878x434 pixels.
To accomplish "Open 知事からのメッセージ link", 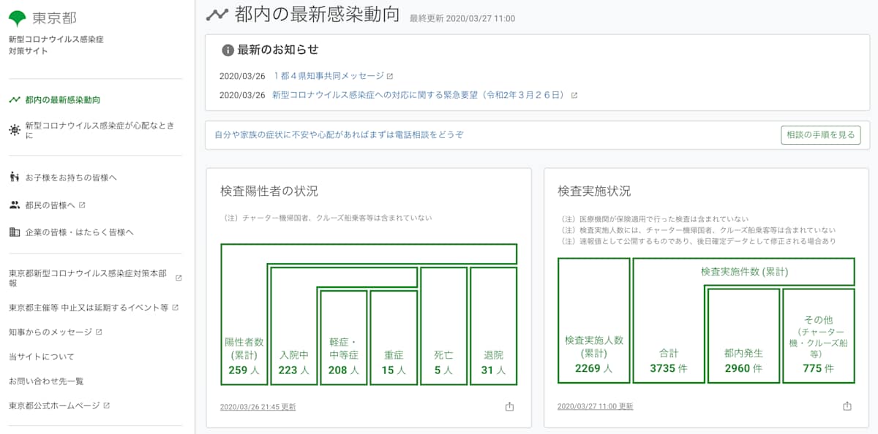I will click(50, 332).
